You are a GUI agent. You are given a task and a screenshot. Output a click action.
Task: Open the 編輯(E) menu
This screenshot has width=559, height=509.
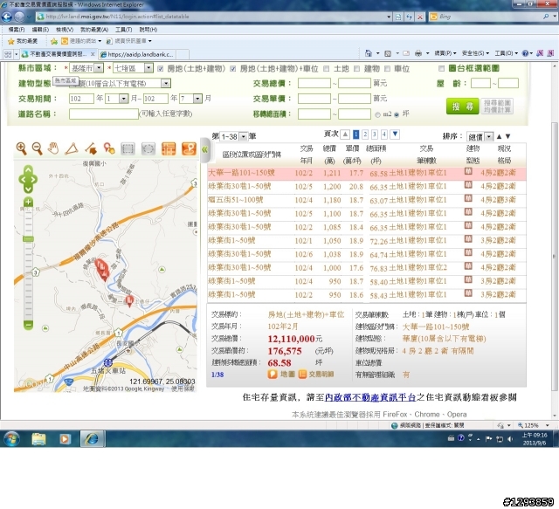tap(40, 30)
